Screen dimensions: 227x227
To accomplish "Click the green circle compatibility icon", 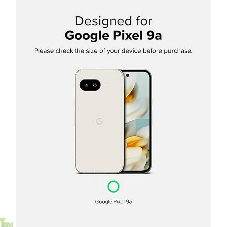I will click(113, 186).
